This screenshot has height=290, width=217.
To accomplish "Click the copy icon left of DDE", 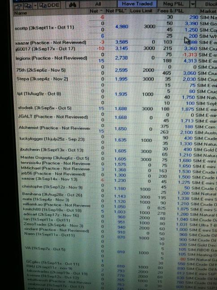I will tap(28, 6).
